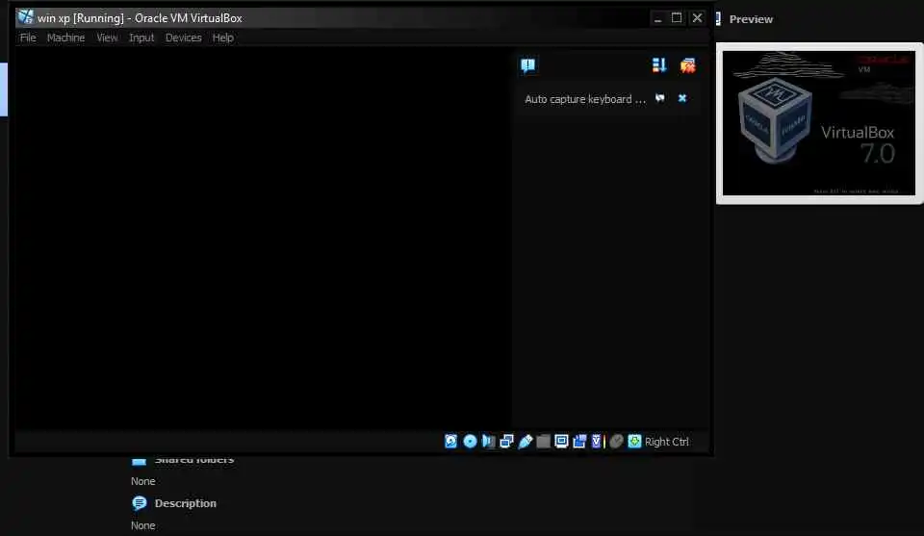Toggle the notification center speech-bubble icon
This screenshot has height=536, width=924.
coord(528,64)
